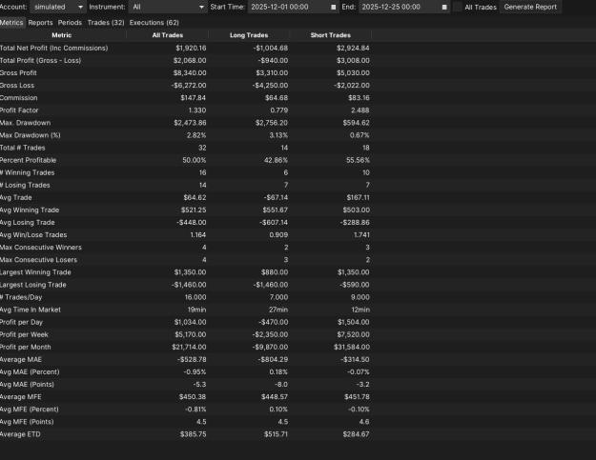596x460 pixels.
Task: Select the Largest Winning Trade row label
Action: coord(35,272)
